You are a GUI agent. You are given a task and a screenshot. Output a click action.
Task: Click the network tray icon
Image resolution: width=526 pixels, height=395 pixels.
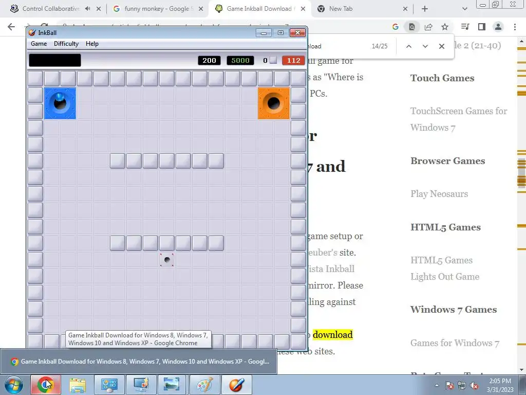coord(462,386)
